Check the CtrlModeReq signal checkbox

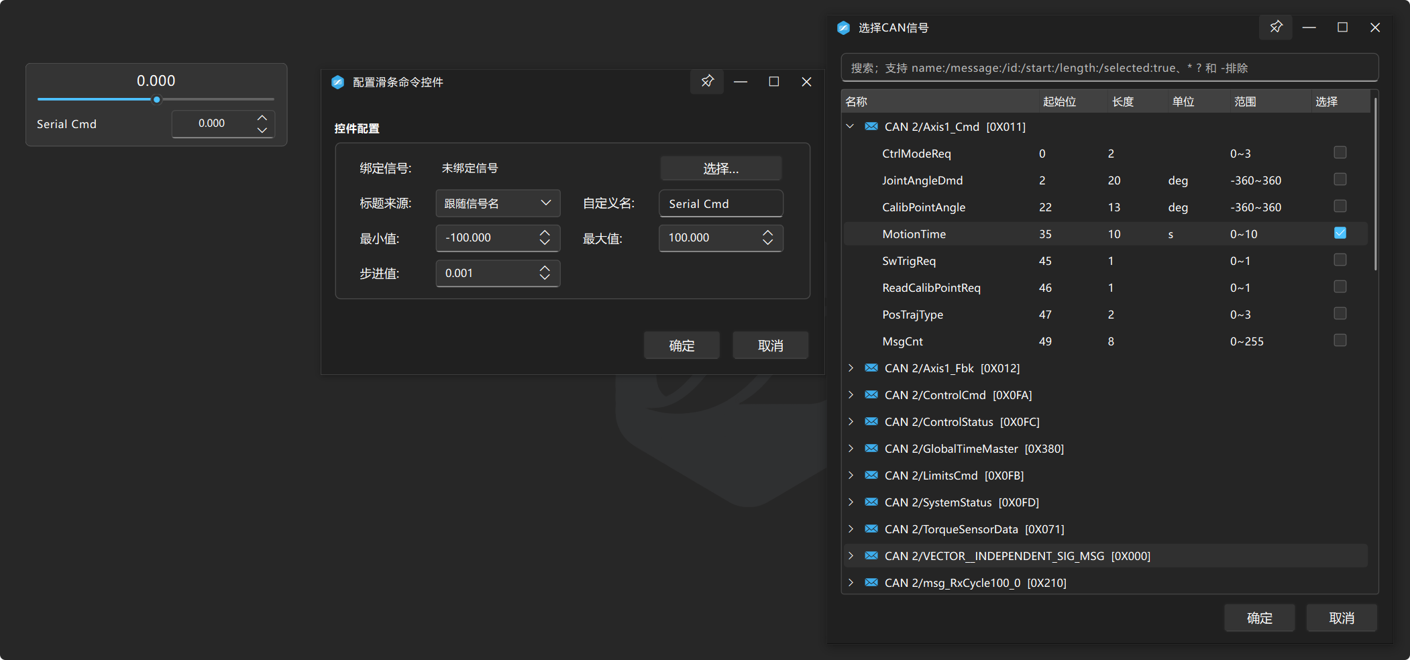1340,152
